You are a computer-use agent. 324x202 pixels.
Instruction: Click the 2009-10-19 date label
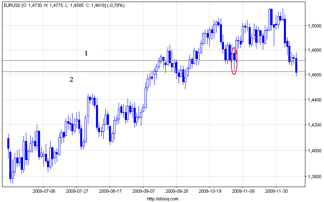click(x=210, y=191)
